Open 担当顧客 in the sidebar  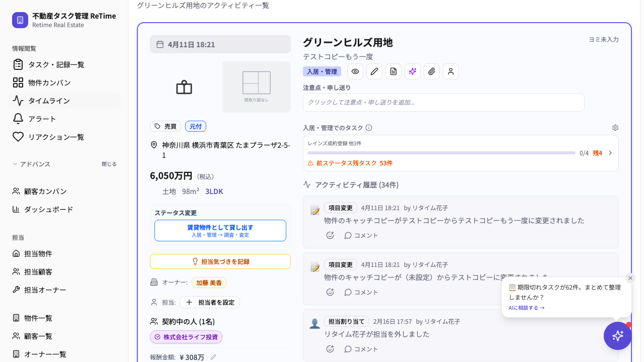[x=64, y=271]
